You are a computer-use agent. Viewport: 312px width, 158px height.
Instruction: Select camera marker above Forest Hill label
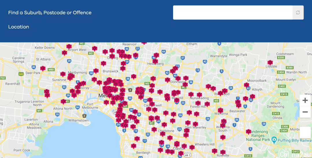(x=198, y=104)
